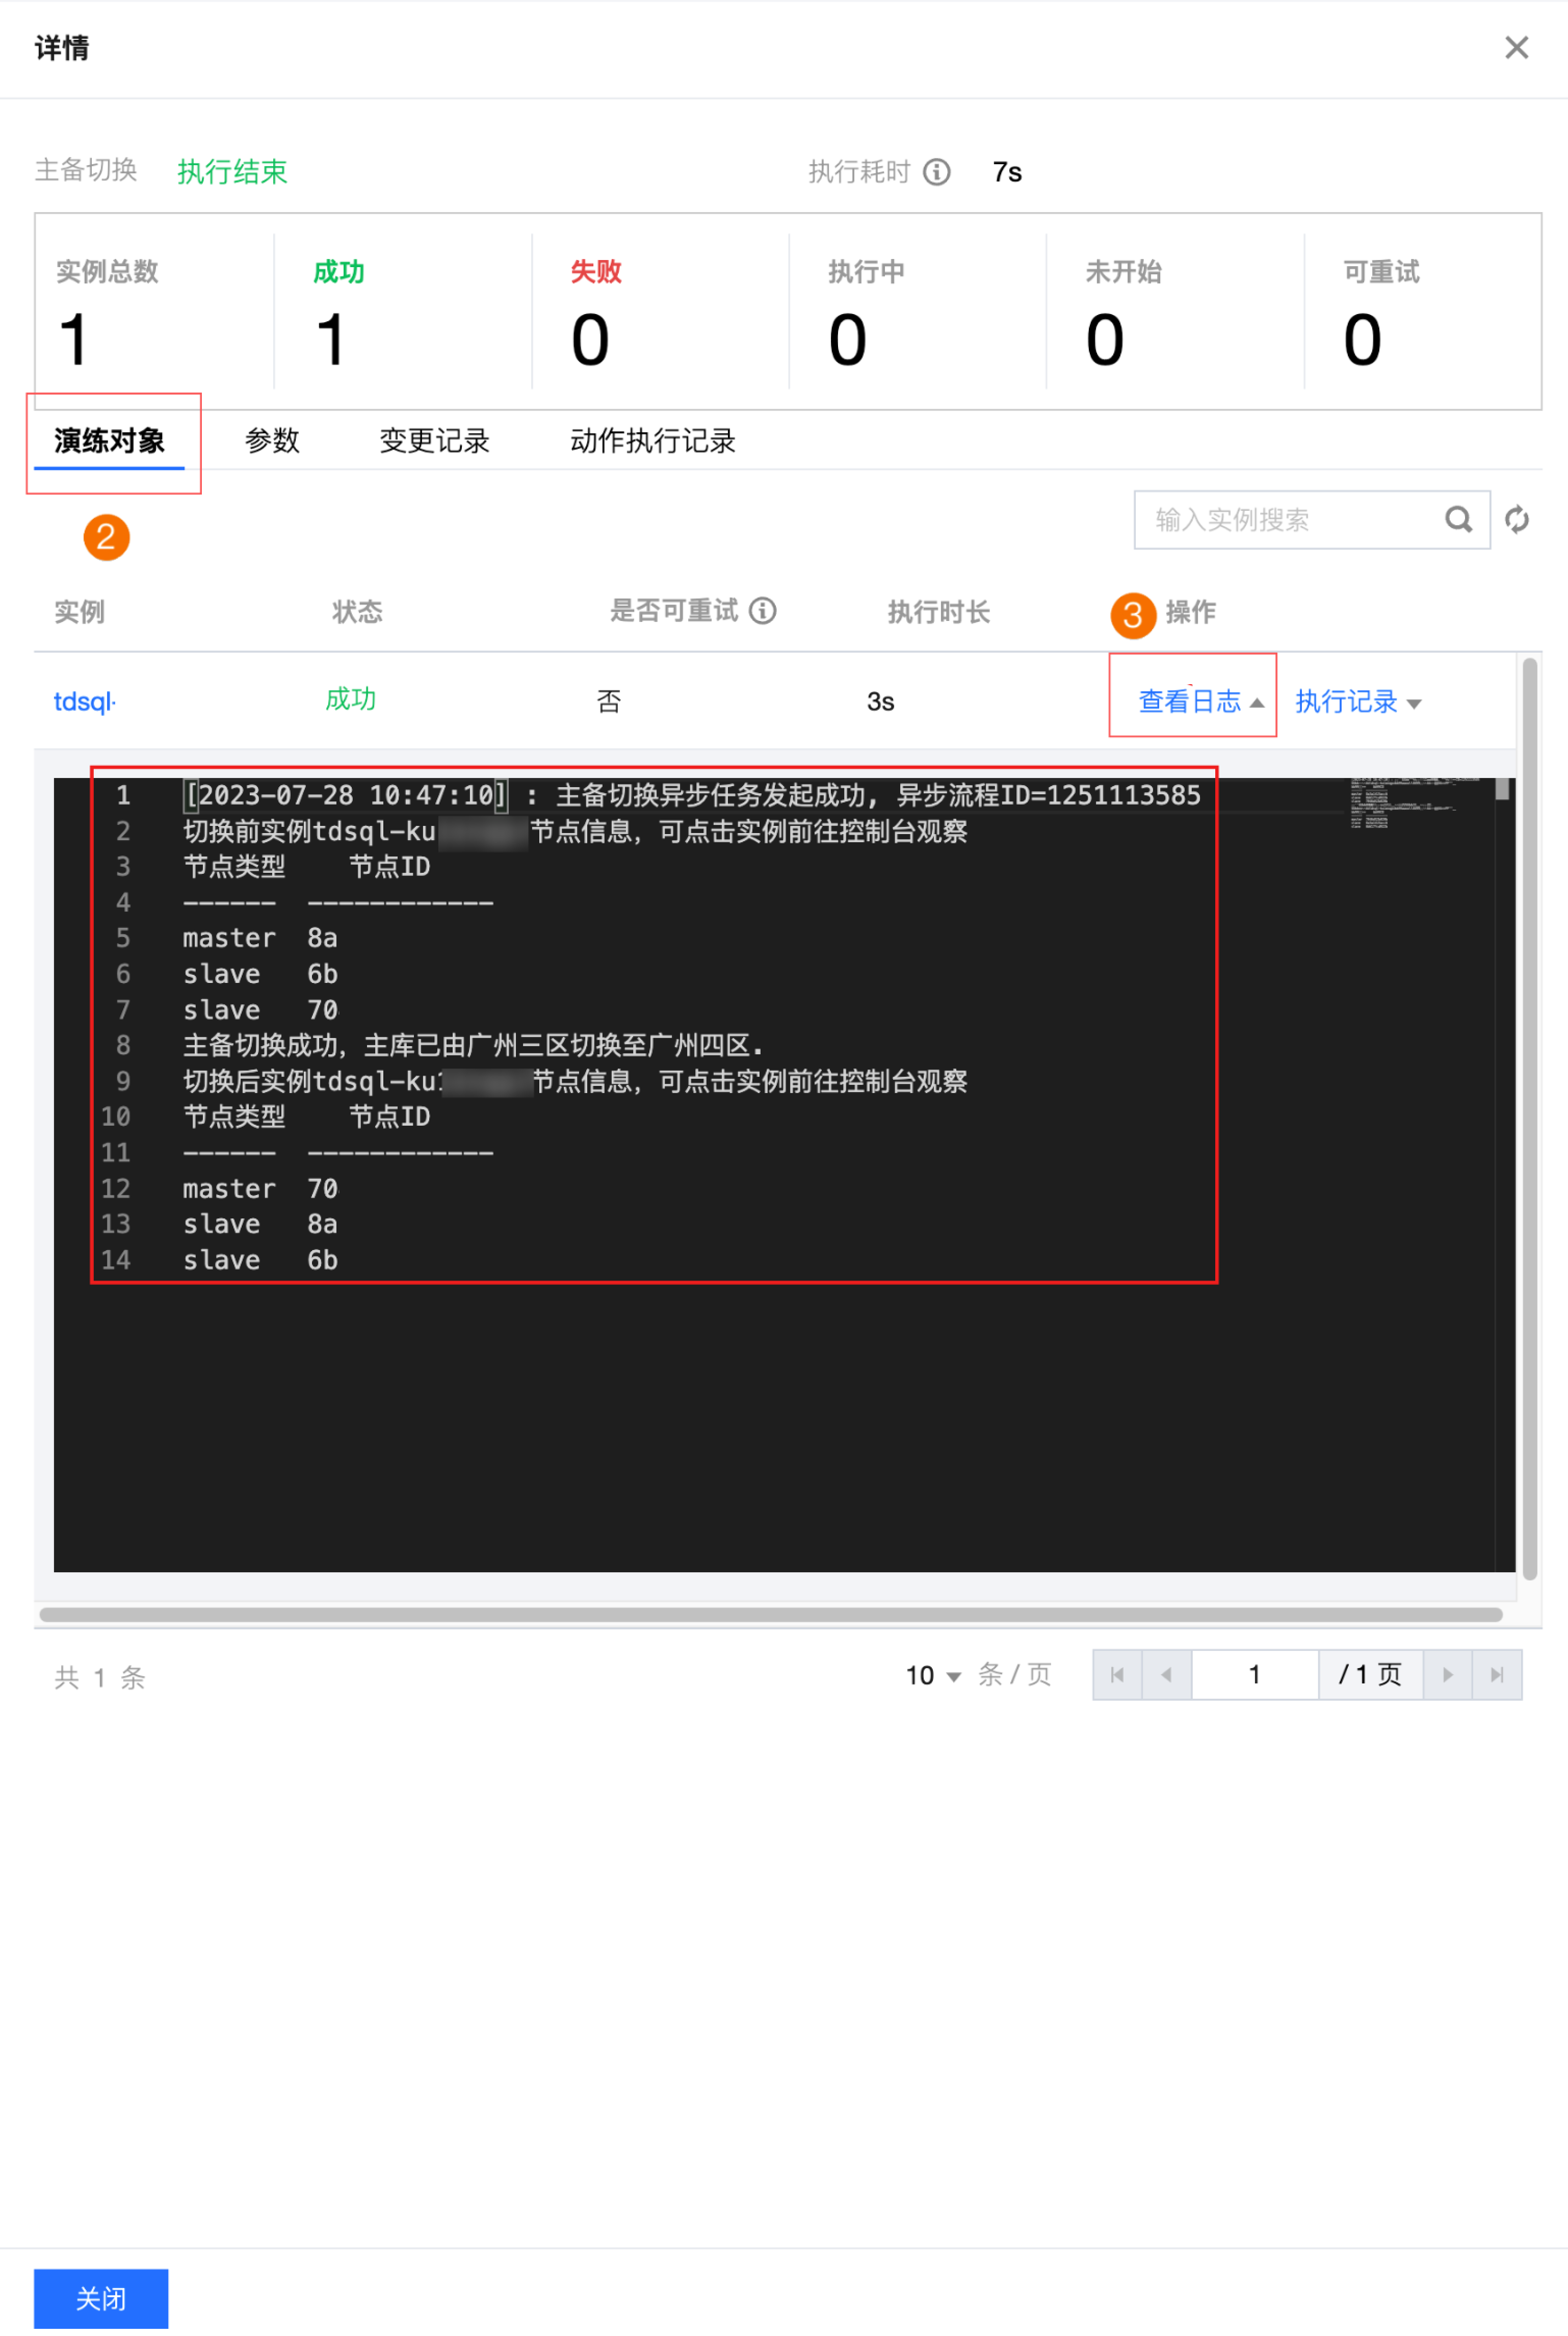Go to previous page arrow icon
The height and width of the screenshot is (2336, 1568).
[1166, 1675]
